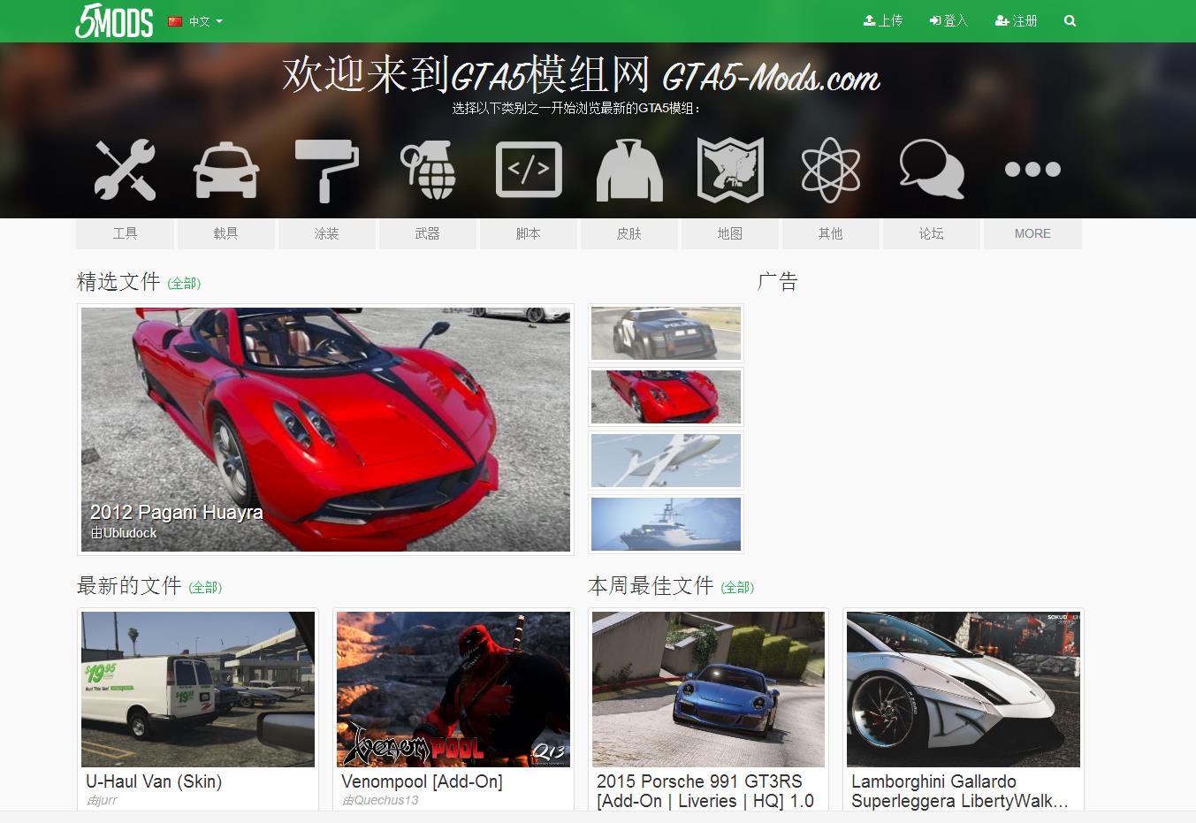Click the Lamborghini Gallardo Superleggera title
This screenshot has width=1196, height=823.
(x=960, y=791)
